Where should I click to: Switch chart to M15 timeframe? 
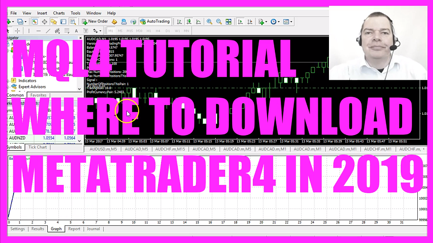129,31
